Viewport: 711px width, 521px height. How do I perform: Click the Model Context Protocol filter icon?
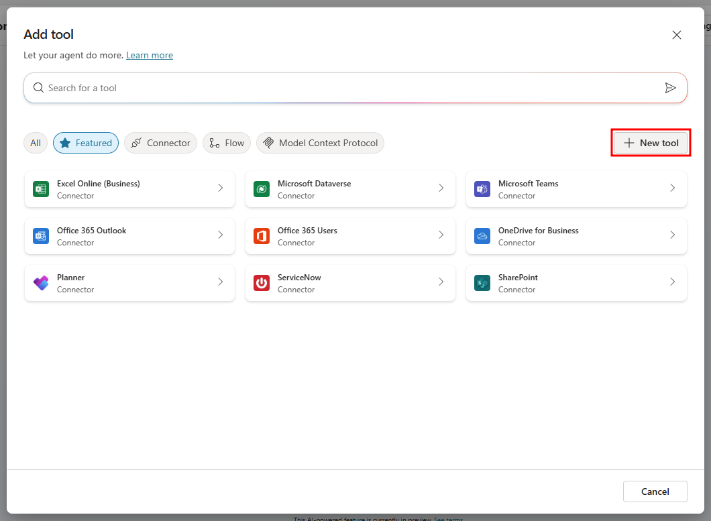click(268, 143)
